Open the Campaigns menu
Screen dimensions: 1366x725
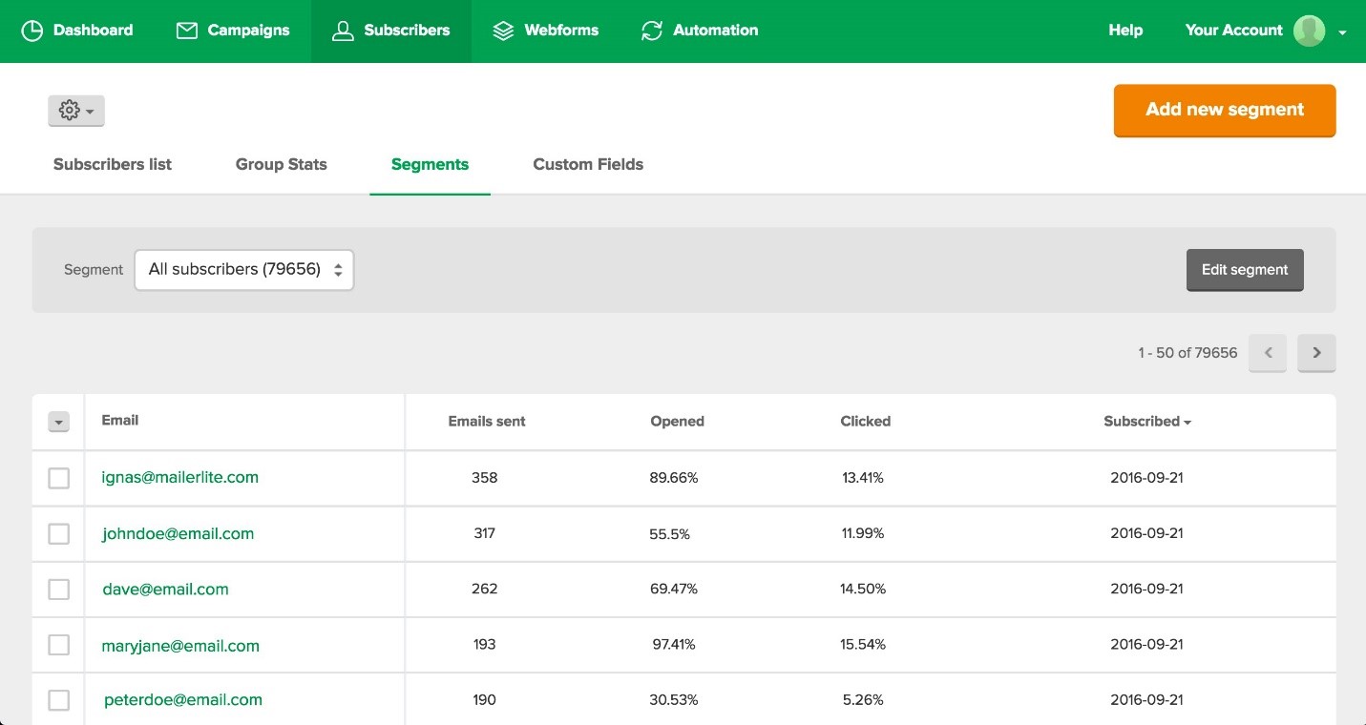pos(233,31)
